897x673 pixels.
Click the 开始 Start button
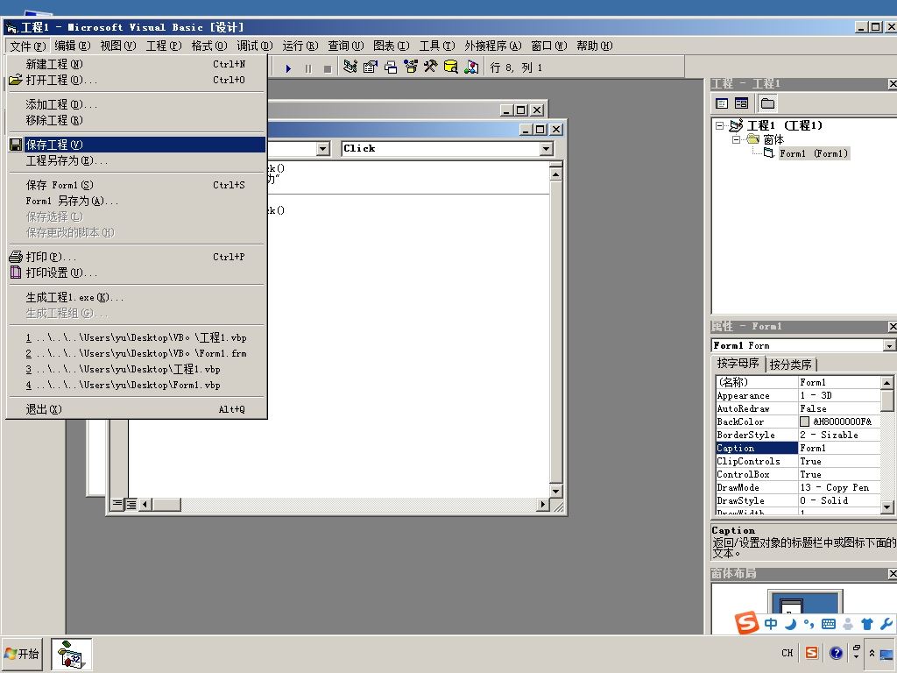click(x=22, y=654)
